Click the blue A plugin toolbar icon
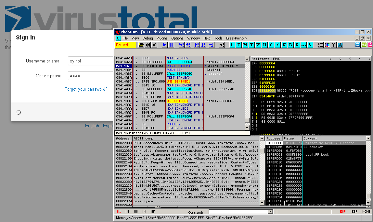The image size is (373, 222). pos(340,45)
